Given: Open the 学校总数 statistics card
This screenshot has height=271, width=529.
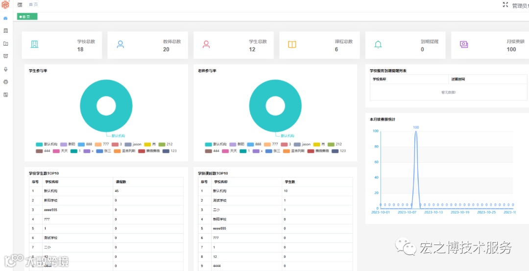Looking at the screenshot, I should pos(62,45).
